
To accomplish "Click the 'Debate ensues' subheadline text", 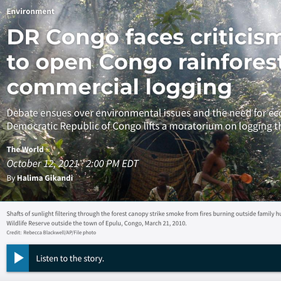I will point(144,113).
